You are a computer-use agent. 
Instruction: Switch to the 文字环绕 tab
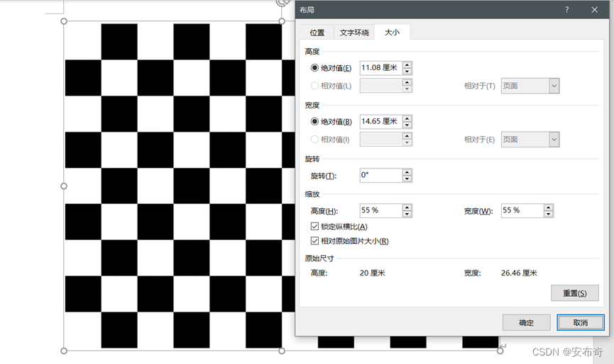[354, 33]
